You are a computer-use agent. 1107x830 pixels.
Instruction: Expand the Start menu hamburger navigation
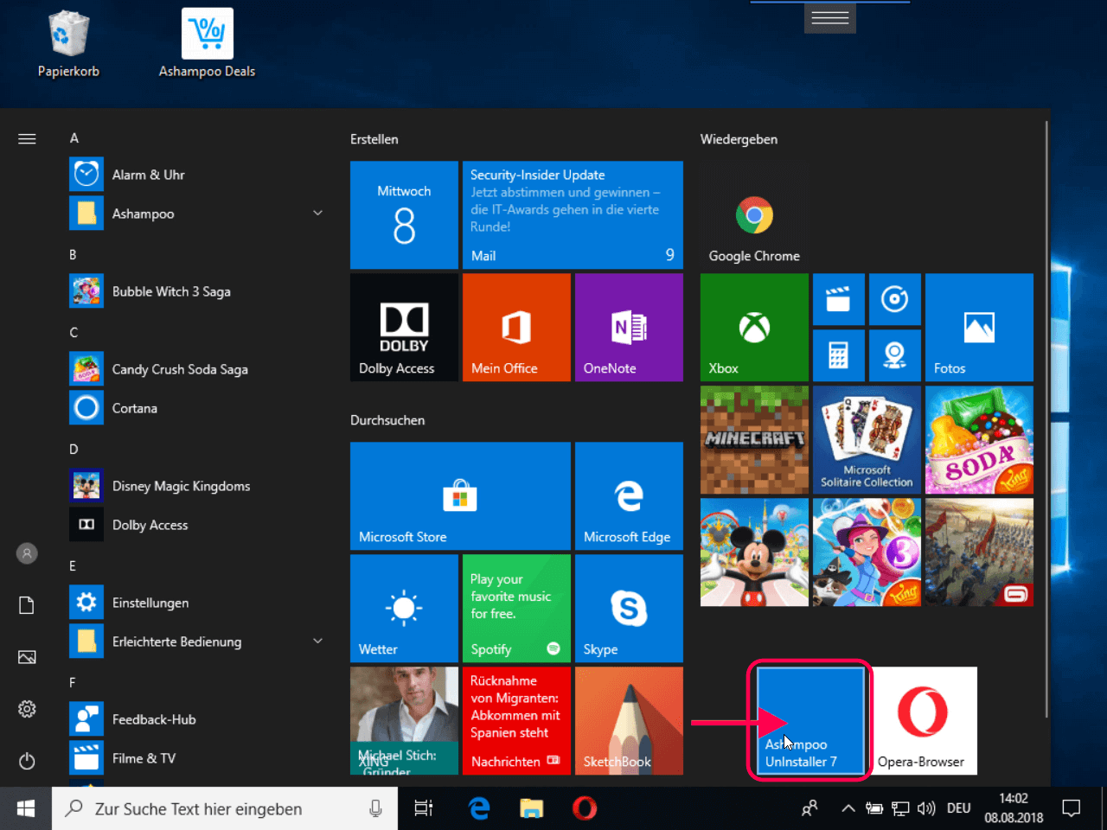coord(27,138)
